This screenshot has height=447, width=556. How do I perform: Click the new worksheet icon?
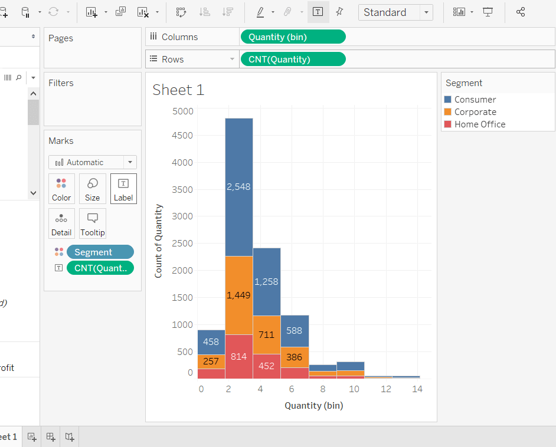pos(91,12)
